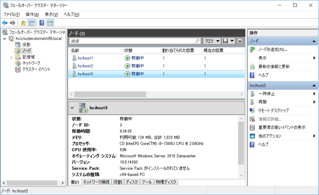Sort by 割り当てられた投票 column header

click(181, 51)
